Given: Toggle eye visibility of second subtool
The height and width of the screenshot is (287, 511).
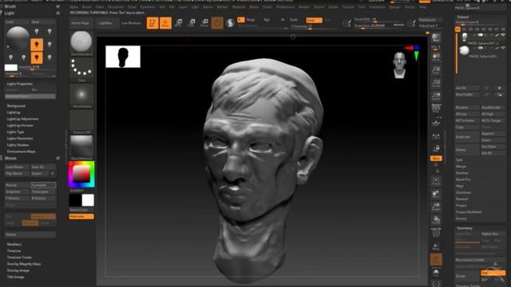Looking at the screenshot, I should click(x=503, y=48).
